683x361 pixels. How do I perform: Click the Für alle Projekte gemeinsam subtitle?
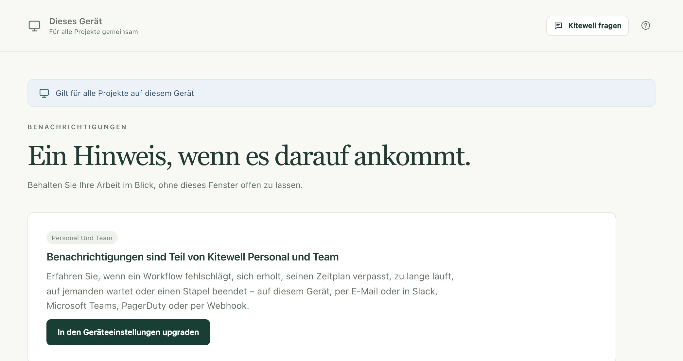coord(94,32)
